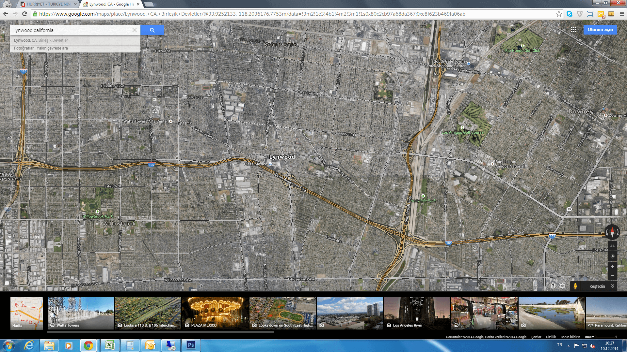Image resolution: width=627 pixels, height=352 pixels.
Task: Open the PLAZA MEXICO photo thumbnail
Action: point(215,313)
